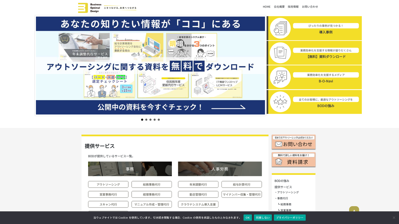Open the main hero banner about 無料 document downloads
Image resolution: width=399 pixels, height=224 pixels.
click(150, 65)
